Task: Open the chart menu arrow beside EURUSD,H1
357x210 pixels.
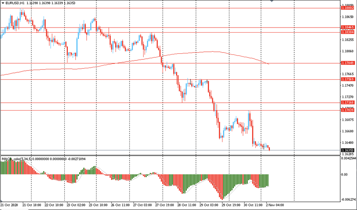Action: point(3,3)
